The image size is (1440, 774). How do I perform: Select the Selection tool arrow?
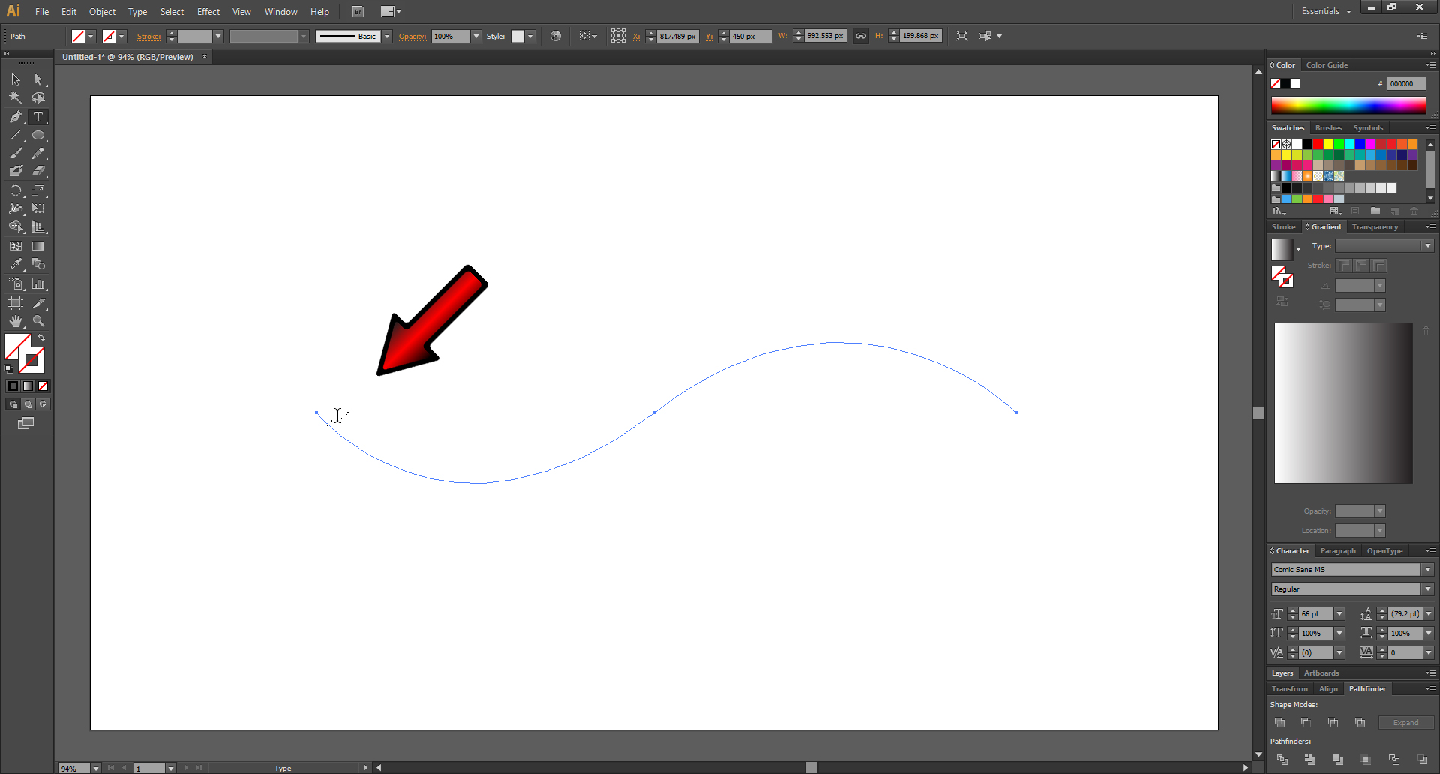click(x=16, y=79)
